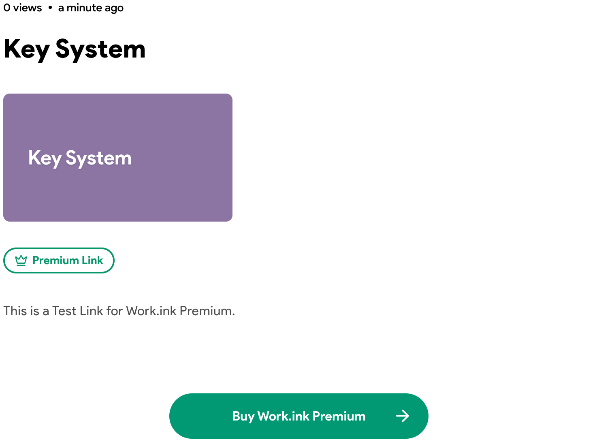597x444 pixels.
Task: Click the bullet separator between views and time
Action: pos(50,8)
